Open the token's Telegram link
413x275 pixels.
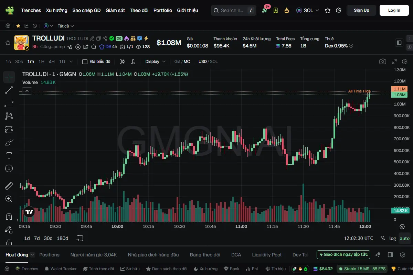pos(70,47)
